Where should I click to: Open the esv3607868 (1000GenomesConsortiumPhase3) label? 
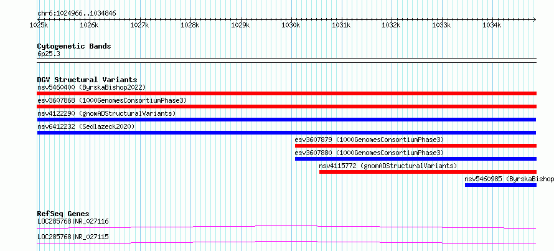pos(112,100)
